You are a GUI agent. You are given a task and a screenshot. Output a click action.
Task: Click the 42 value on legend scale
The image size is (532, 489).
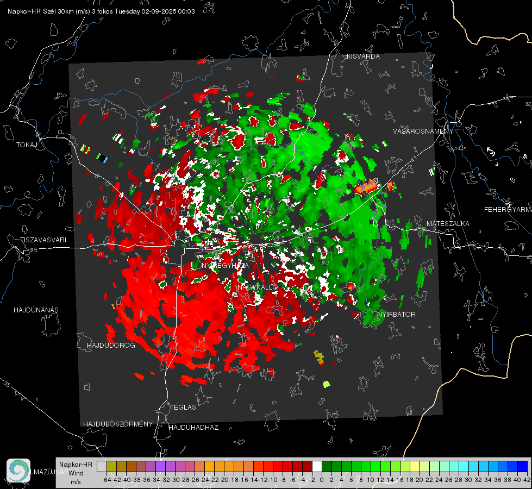527,480
